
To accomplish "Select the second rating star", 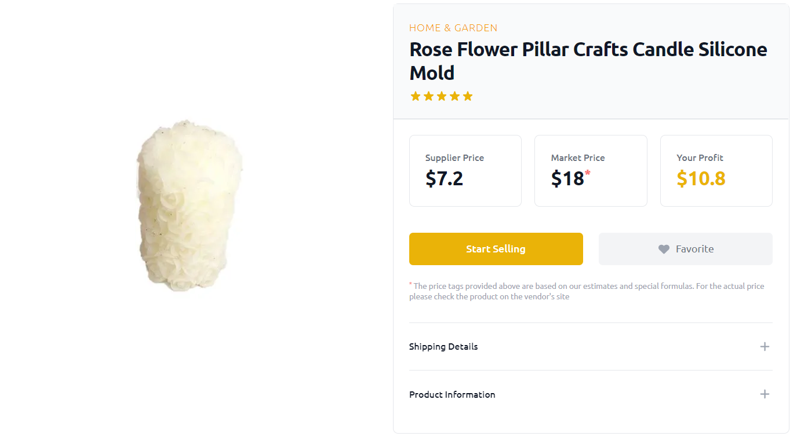I will point(428,96).
